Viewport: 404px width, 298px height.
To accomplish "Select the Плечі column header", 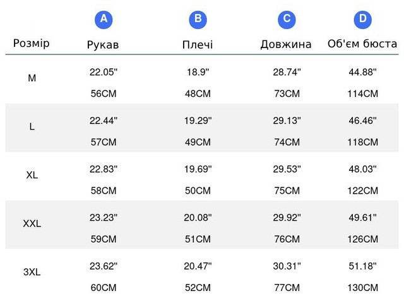I will pyautogui.click(x=198, y=45).
